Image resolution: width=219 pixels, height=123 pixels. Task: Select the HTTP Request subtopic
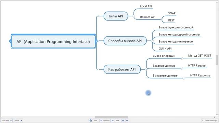(x=197, y=66)
